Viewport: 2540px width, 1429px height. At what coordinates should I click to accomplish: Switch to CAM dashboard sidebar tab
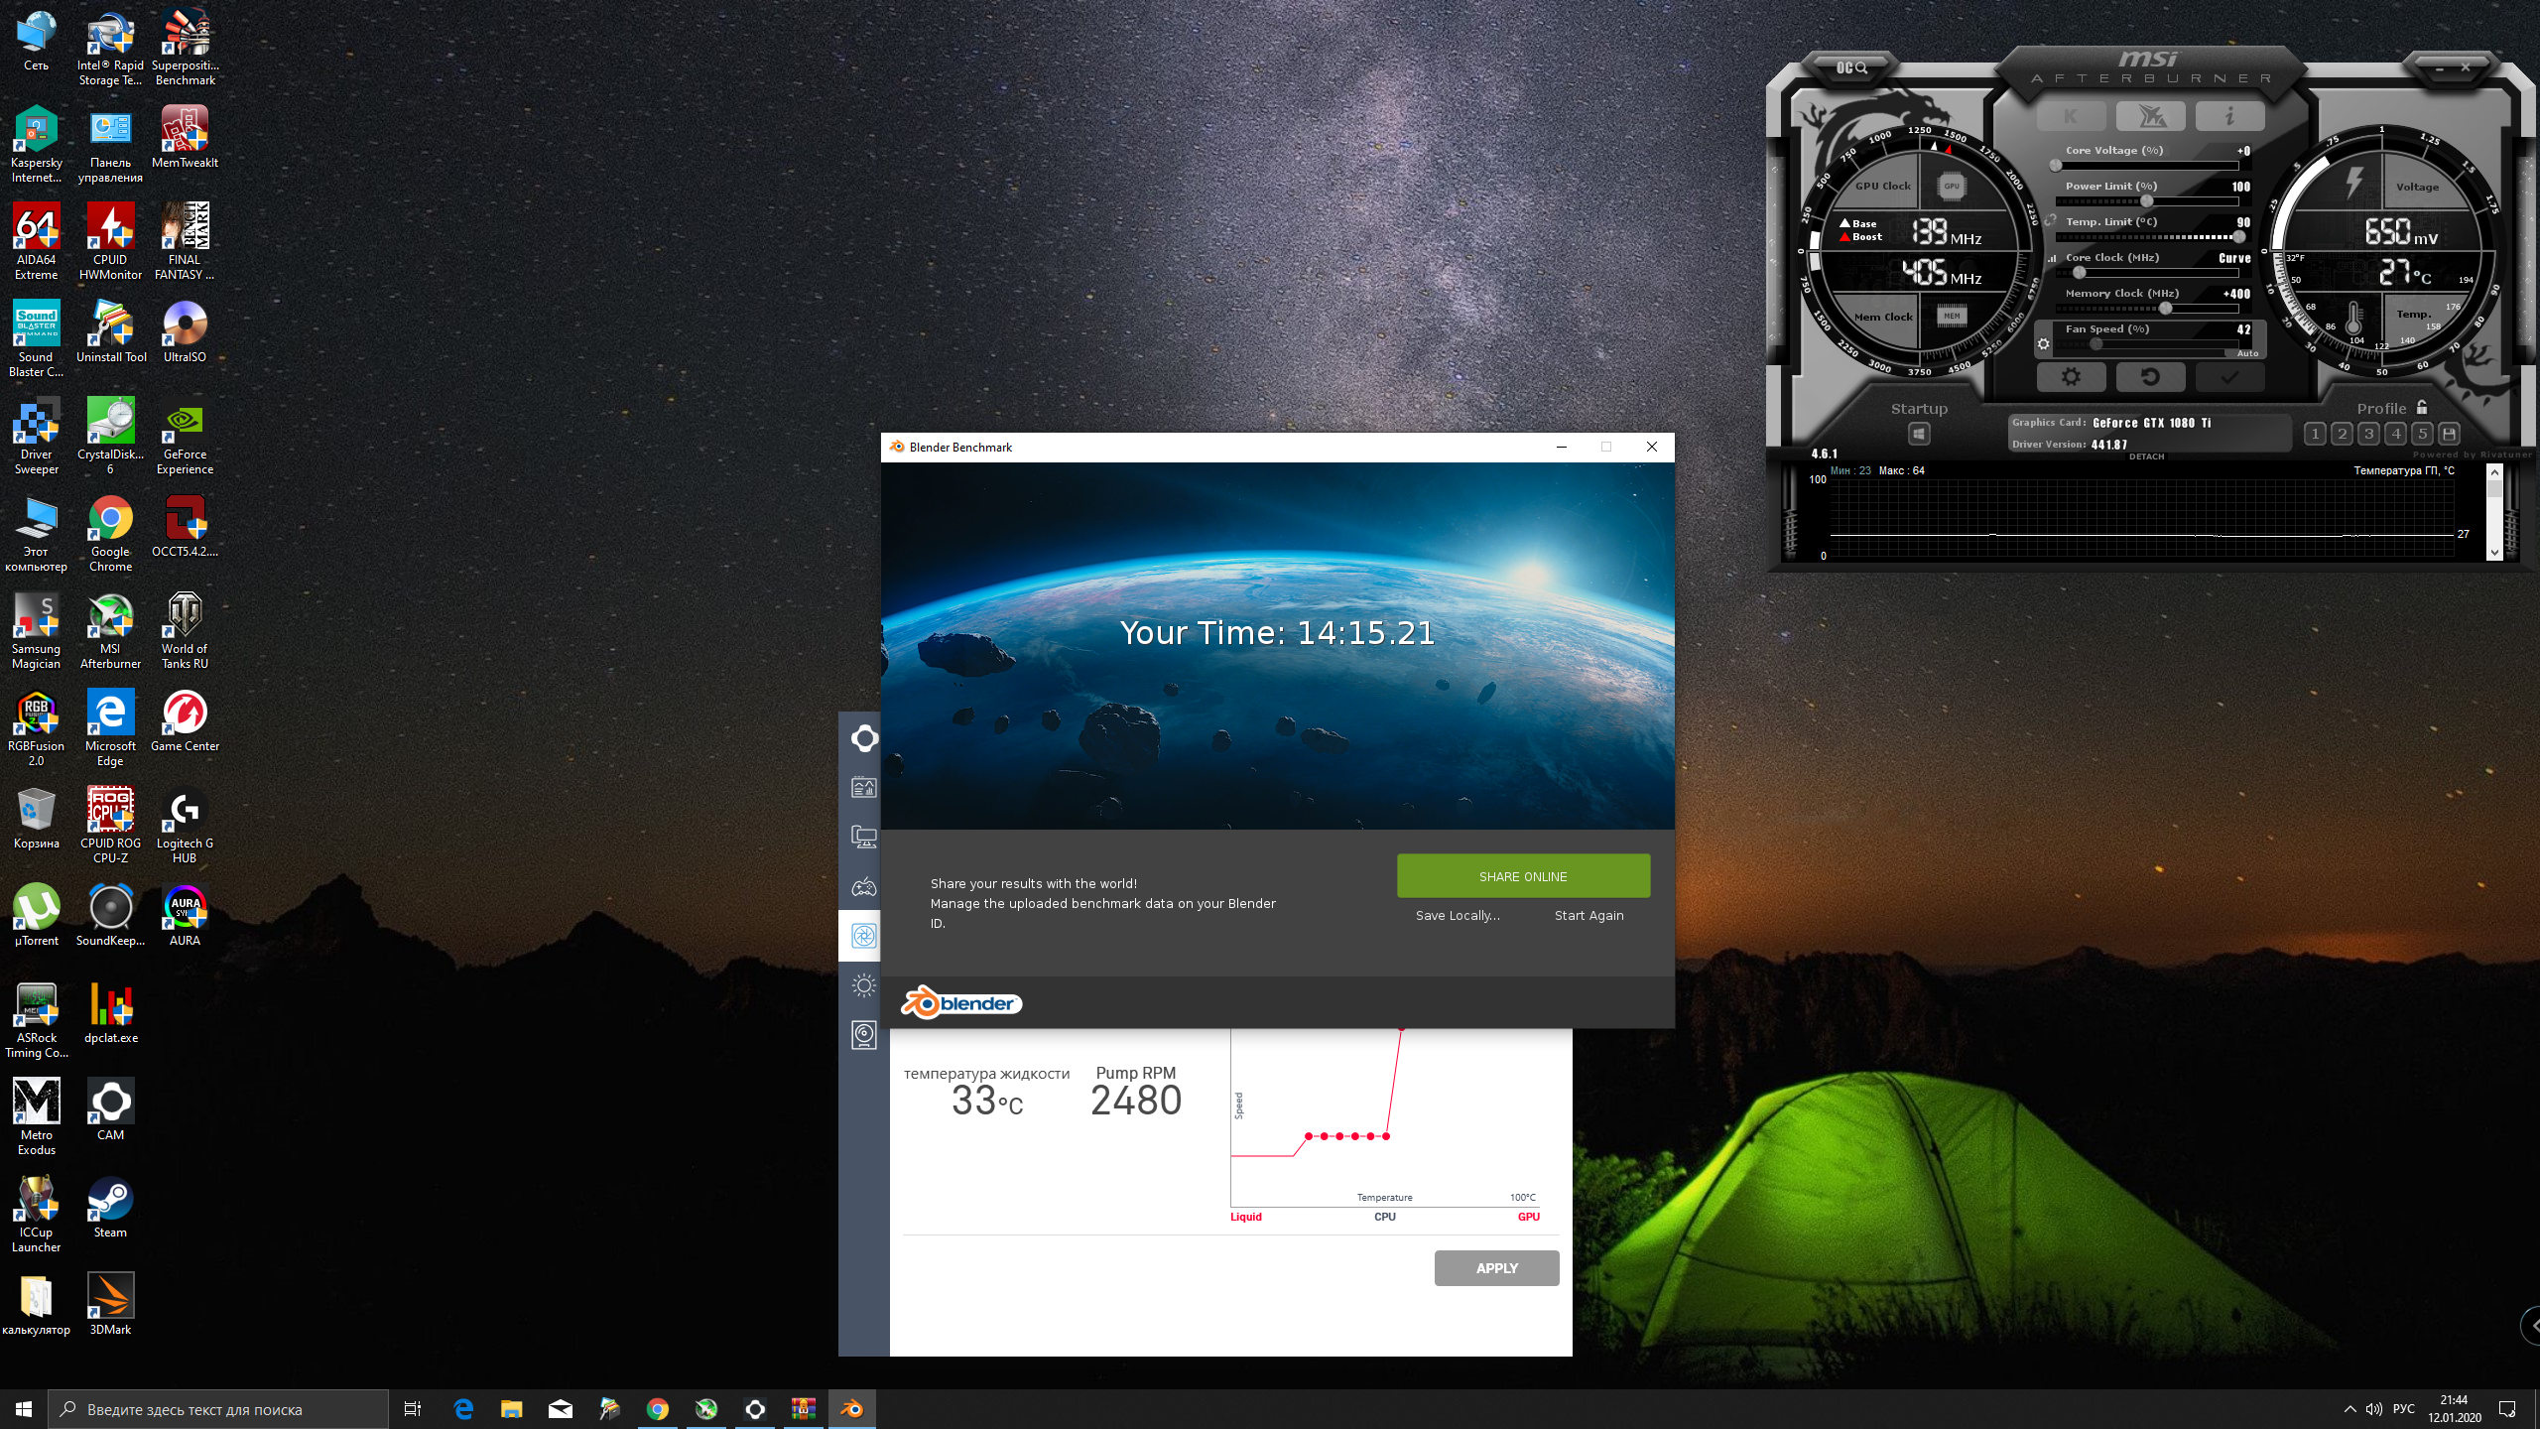pos(863,787)
